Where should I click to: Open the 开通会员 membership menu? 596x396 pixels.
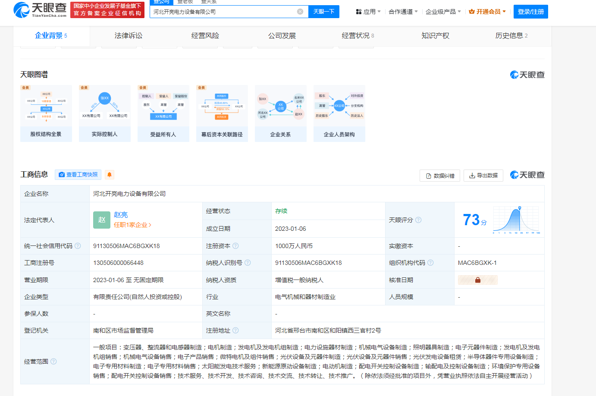[x=487, y=12]
